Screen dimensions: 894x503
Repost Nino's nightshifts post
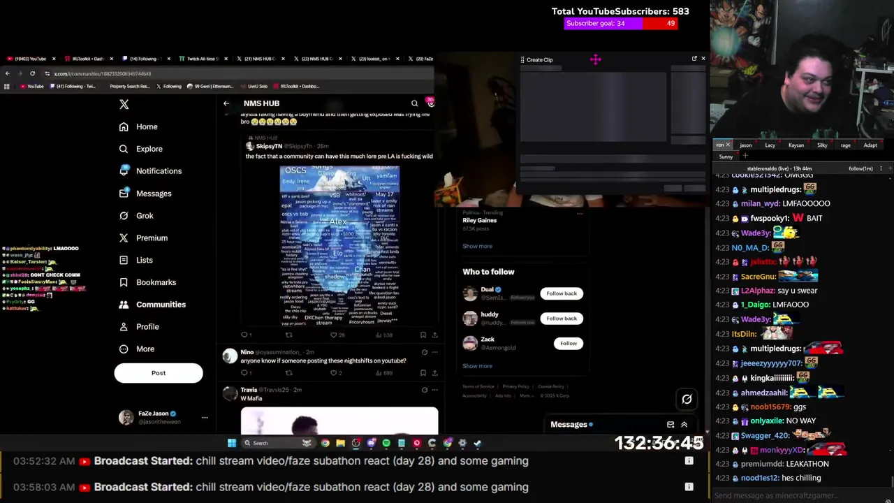(288, 373)
